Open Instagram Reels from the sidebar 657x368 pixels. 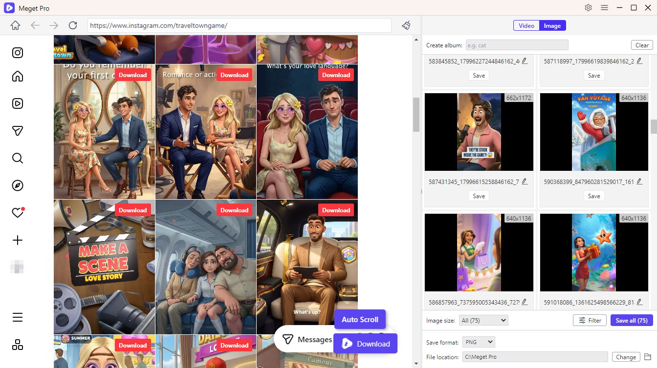pos(18,103)
